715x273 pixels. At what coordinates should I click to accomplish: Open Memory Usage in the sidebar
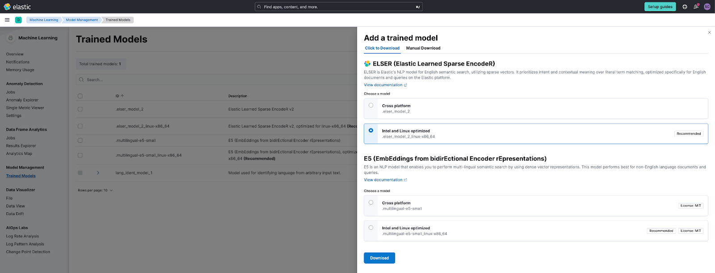[x=20, y=70]
